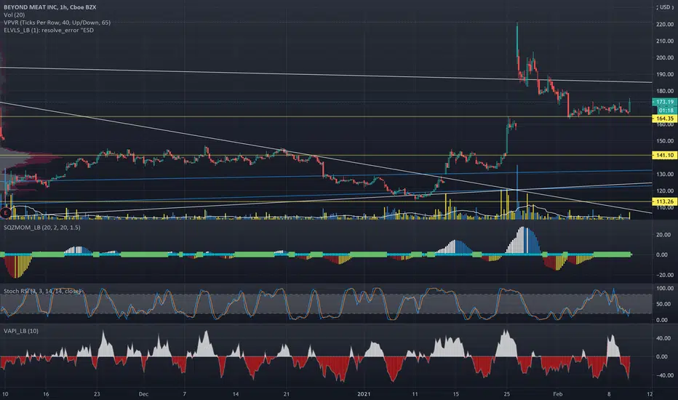Click the SQZMOM 20.00 scale value
This screenshot has width=678, height=400.
663,235
